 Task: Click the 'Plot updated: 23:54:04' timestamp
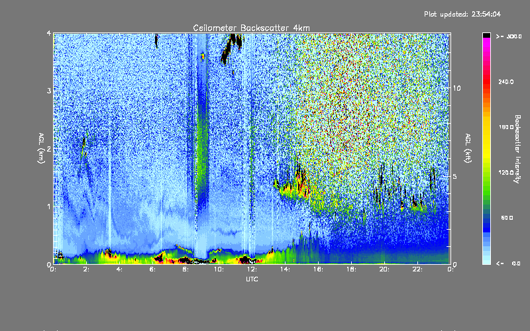click(x=462, y=14)
